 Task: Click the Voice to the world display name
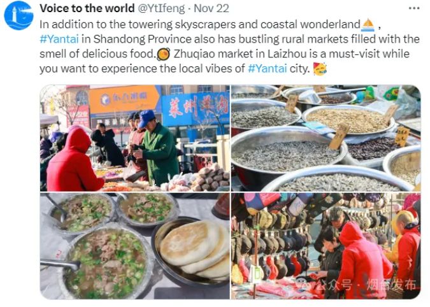(x=87, y=8)
